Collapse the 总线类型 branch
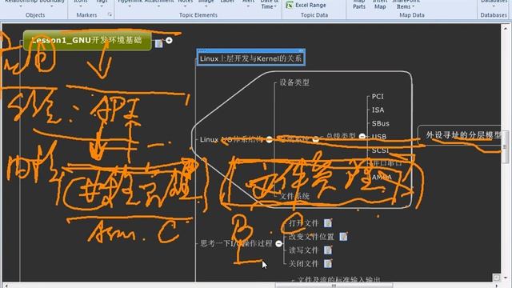The height and width of the screenshot is (288, 512). (x=362, y=136)
